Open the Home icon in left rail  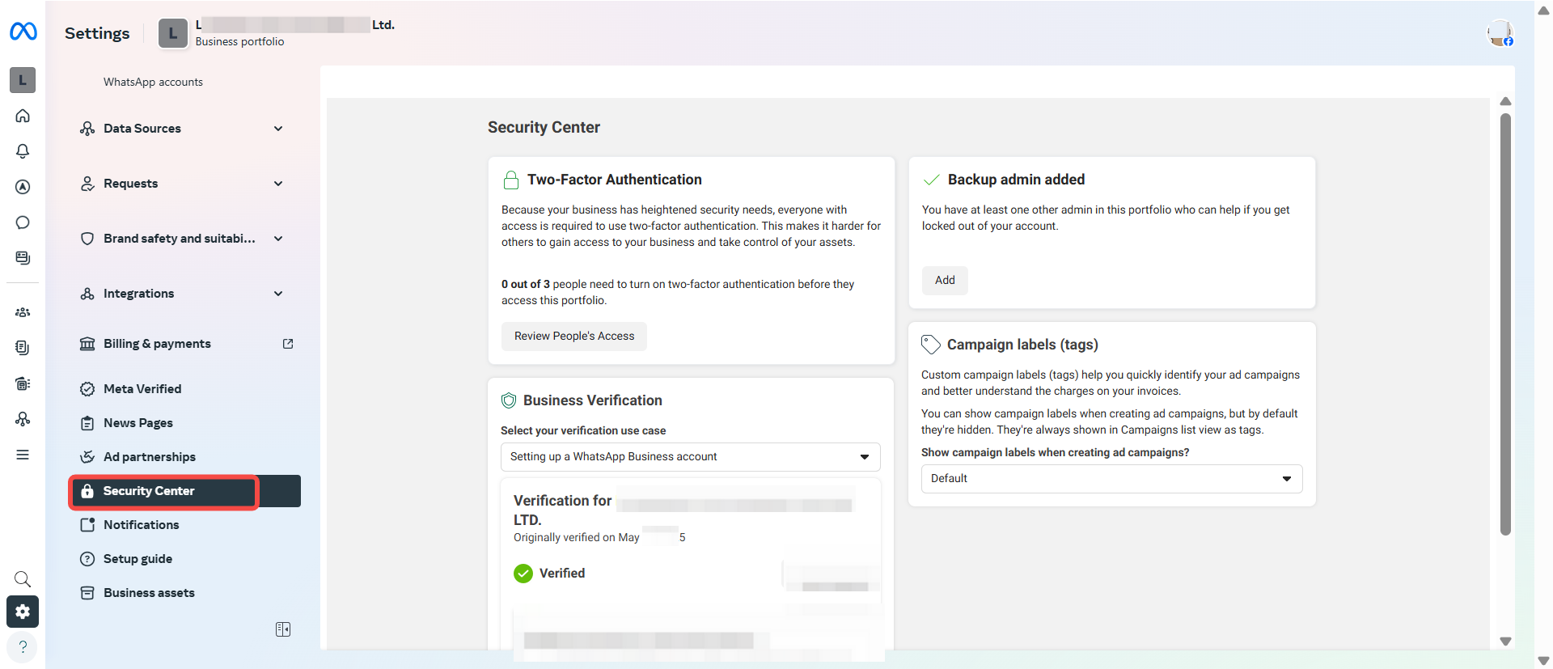pyautogui.click(x=23, y=116)
